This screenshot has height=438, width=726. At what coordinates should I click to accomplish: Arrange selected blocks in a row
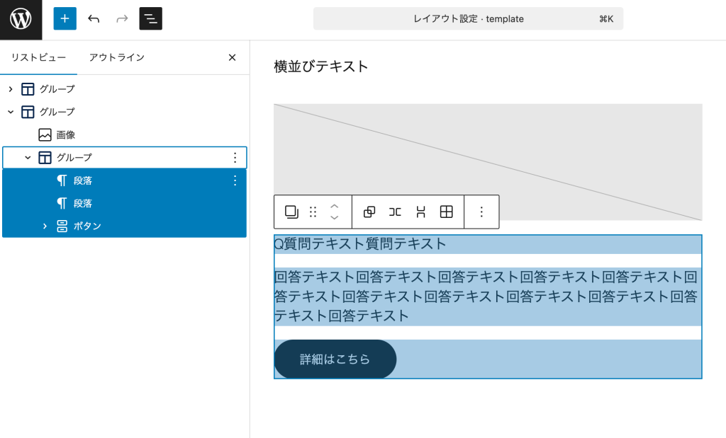click(x=395, y=212)
